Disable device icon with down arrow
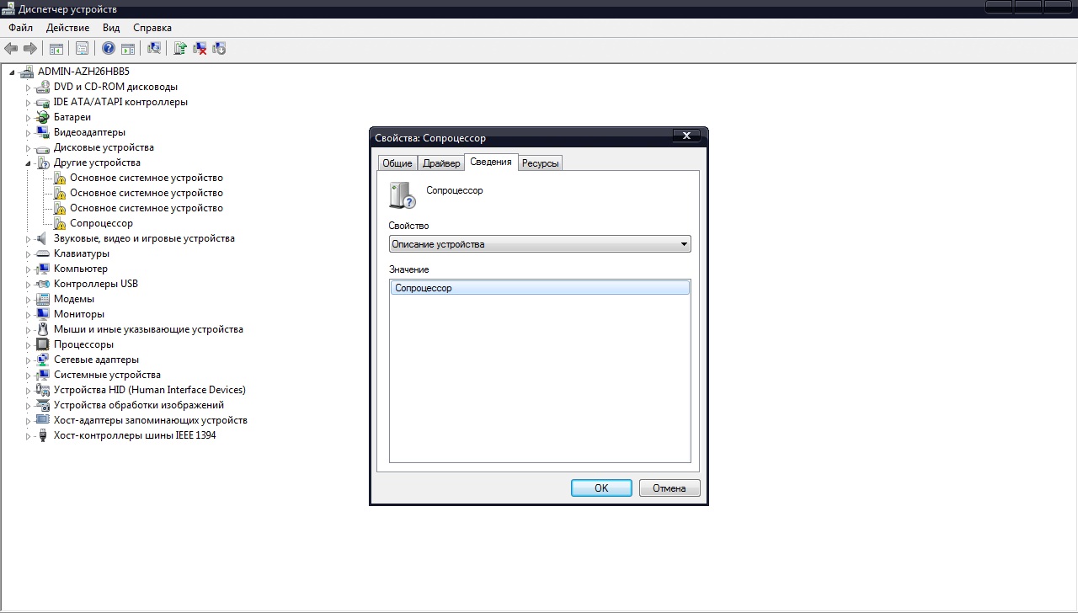This screenshot has height=613, width=1088. click(x=220, y=49)
